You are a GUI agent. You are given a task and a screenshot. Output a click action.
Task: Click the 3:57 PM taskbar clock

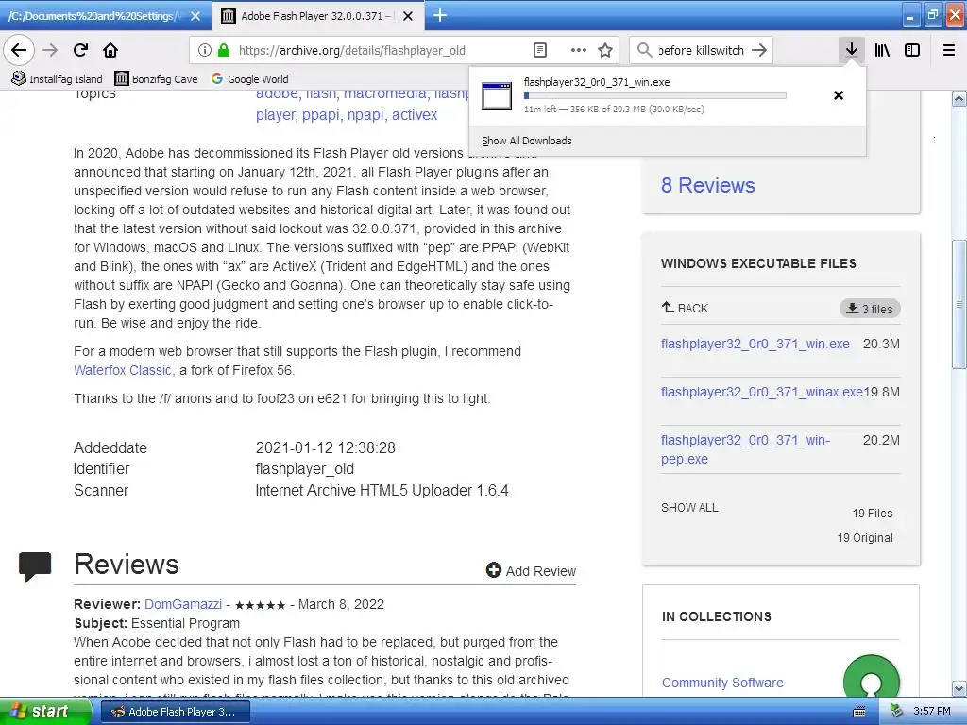pyautogui.click(x=932, y=711)
